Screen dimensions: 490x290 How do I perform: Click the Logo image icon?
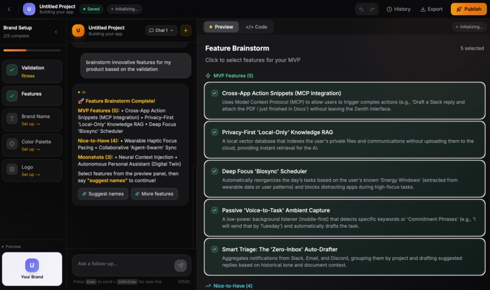[x=12, y=169]
